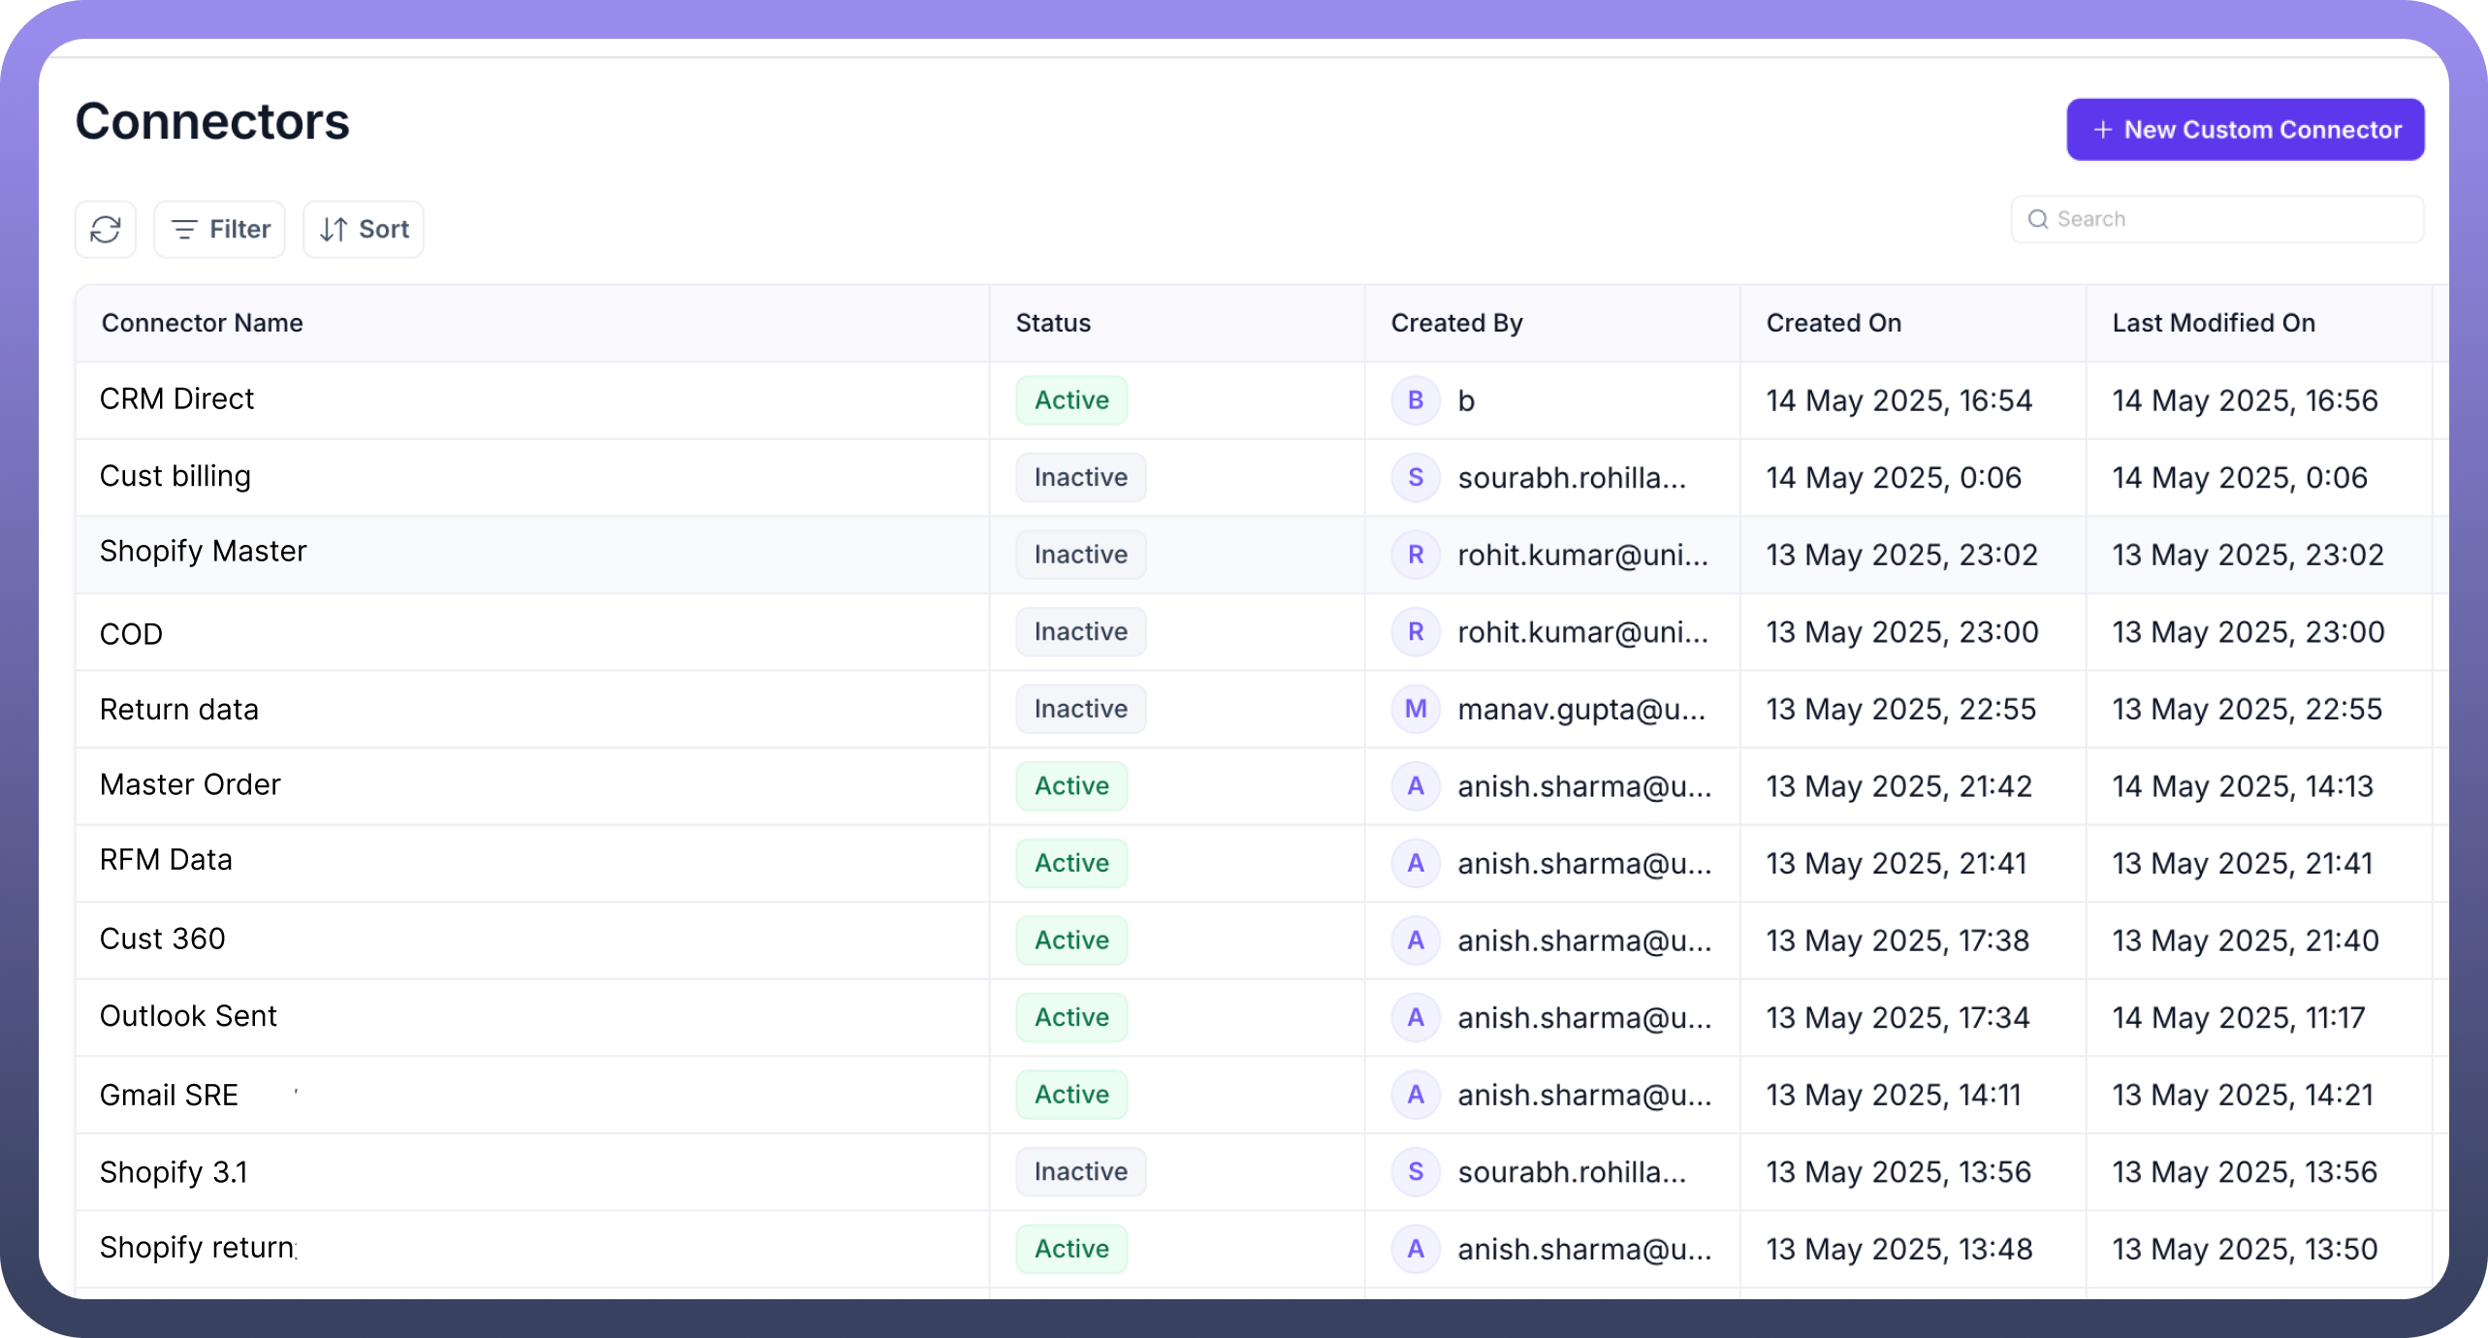The image size is (2488, 1338).
Task: Click the Created On column header
Action: click(1834, 323)
